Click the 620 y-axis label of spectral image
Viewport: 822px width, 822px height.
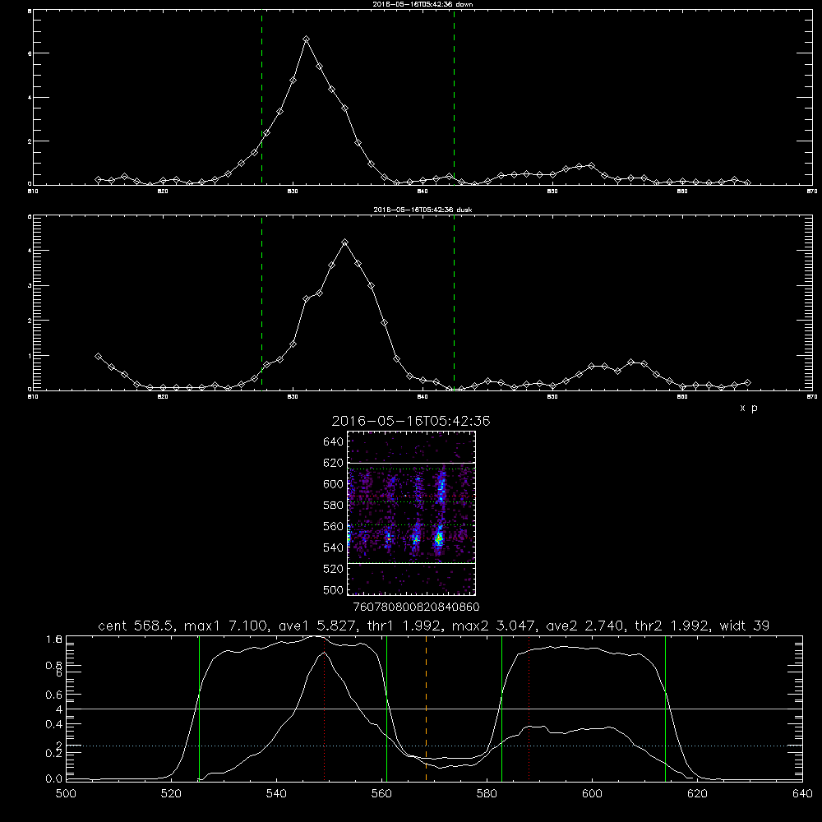click(334, 463)
